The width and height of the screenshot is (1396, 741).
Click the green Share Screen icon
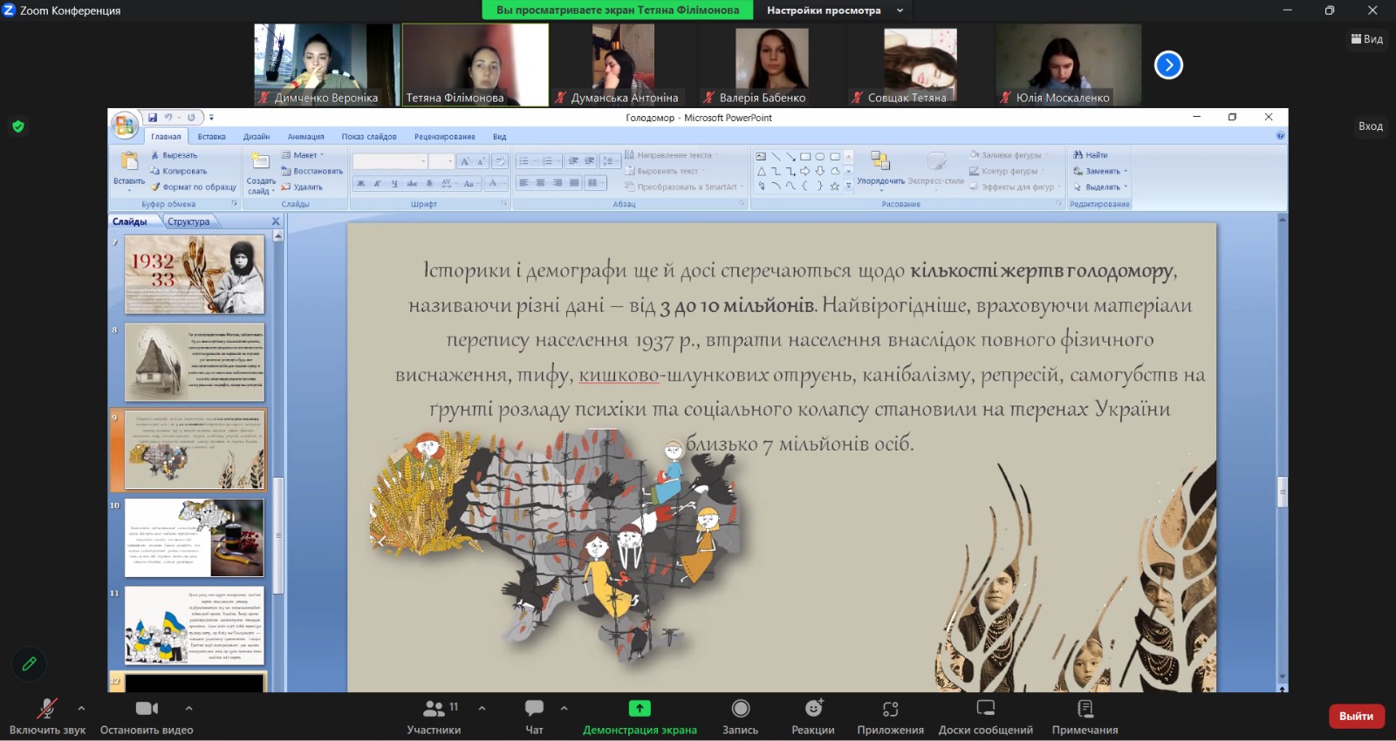640,709
